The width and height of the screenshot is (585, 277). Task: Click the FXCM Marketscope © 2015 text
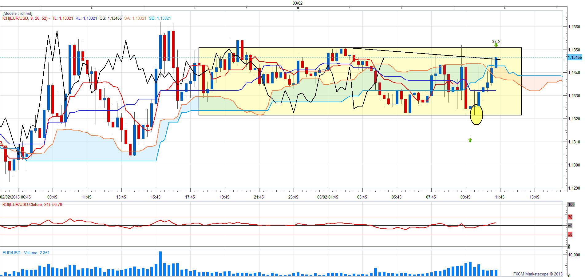538,274
